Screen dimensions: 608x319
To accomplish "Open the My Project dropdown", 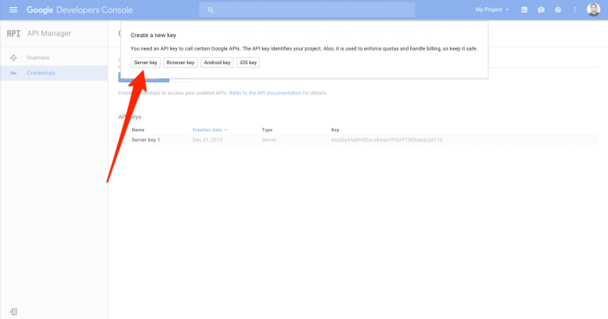I will (492, 9).
